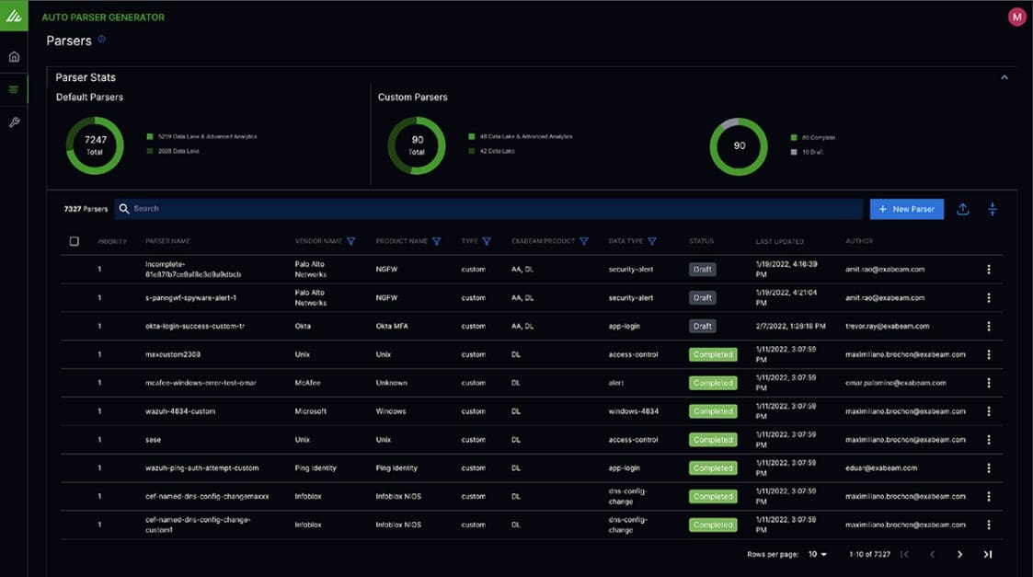Open actions menu for wazuh-4634-custom row

988,411
